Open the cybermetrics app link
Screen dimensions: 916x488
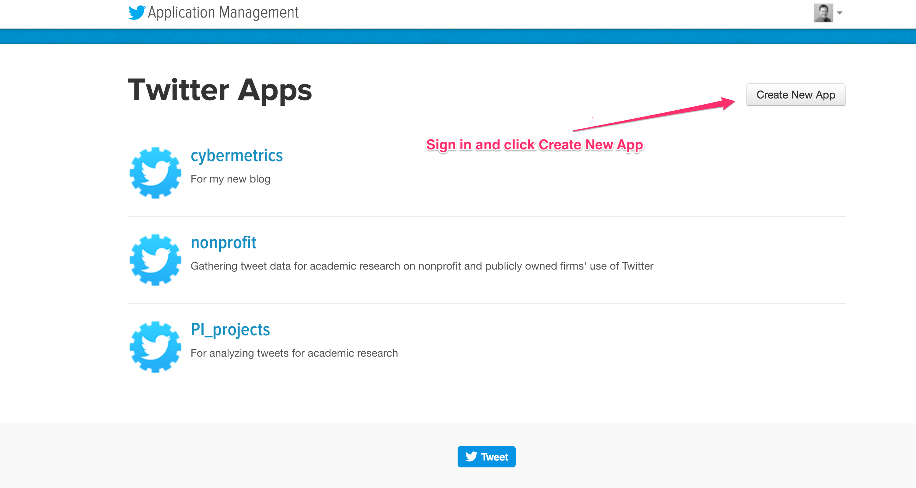[x=236, y=155]
